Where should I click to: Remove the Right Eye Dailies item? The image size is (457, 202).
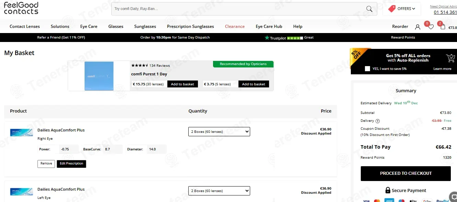(46, 164)
